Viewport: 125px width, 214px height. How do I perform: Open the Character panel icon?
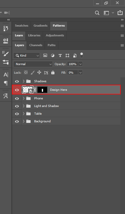point(6,75)
